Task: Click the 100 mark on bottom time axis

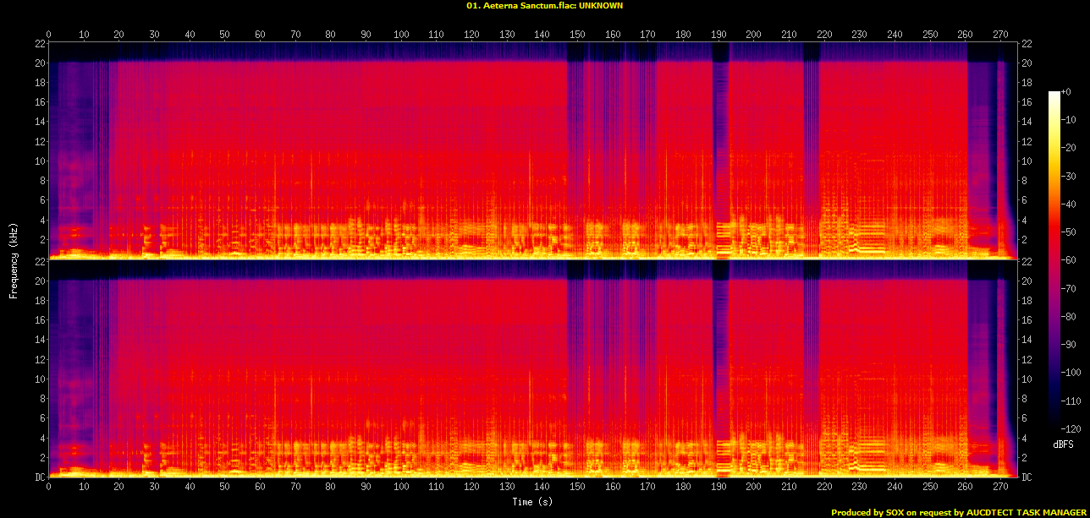Action: pos(401,487)
